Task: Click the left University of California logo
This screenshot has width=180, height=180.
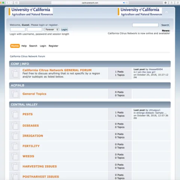Action: coord(31,12)
